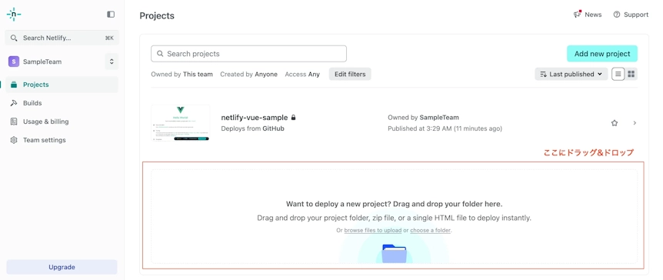Image resolution: width=663 pixels, height=280 pixels.
Task: Open the Owned by This team filter
Action: click(x=182, y=74)
